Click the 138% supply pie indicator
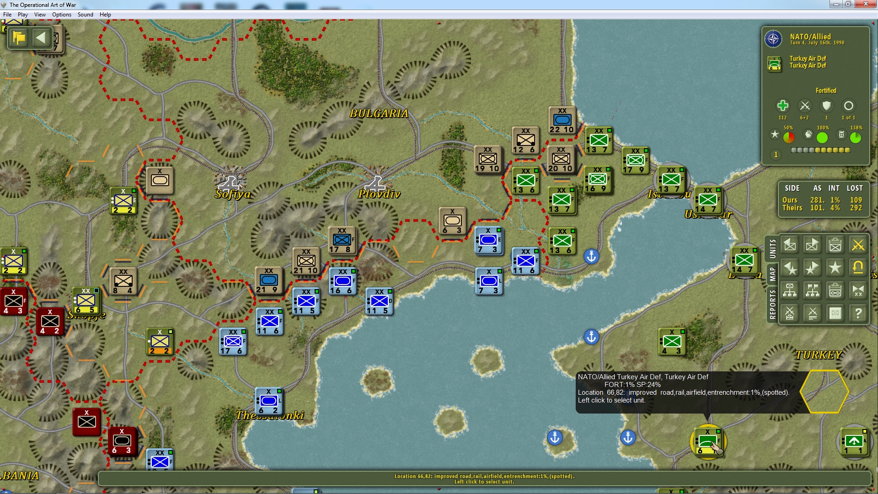This screenshot has width=878, height=494. point(856,137)
